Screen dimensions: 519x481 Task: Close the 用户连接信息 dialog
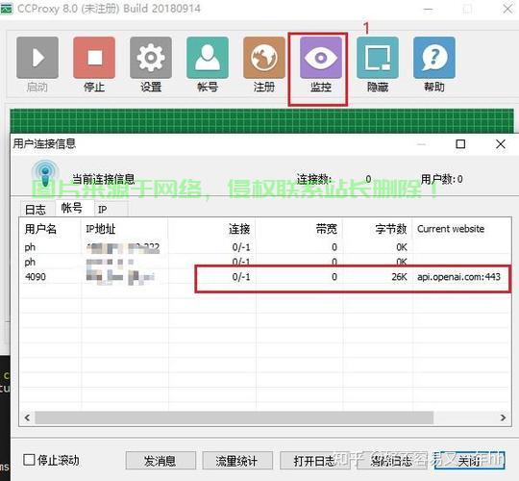[501, 143]
